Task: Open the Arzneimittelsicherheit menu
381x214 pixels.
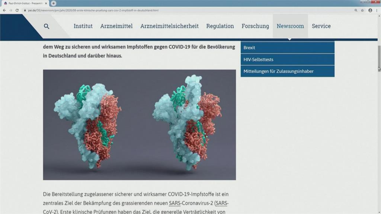Action: pos(169,26)
